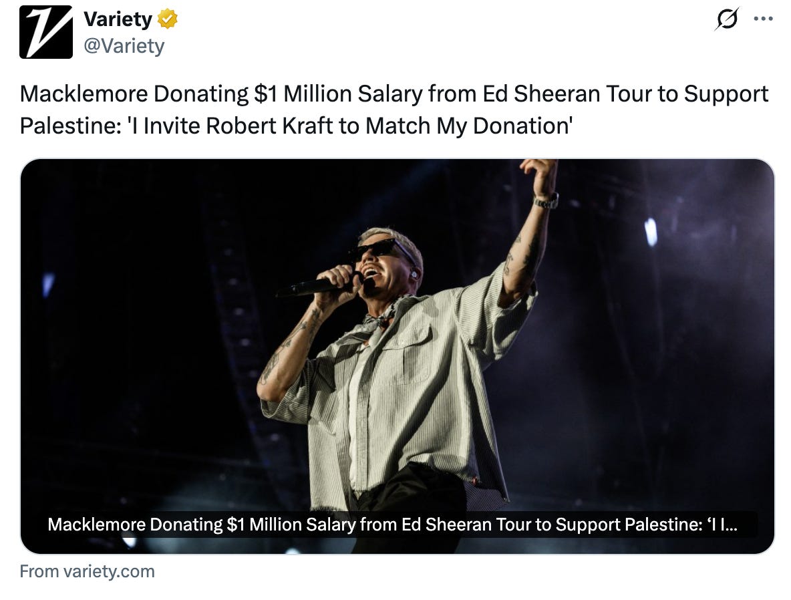Click the gold verified badge beside Variety
Screen dimensions: 791x600
tap(168, 19)
